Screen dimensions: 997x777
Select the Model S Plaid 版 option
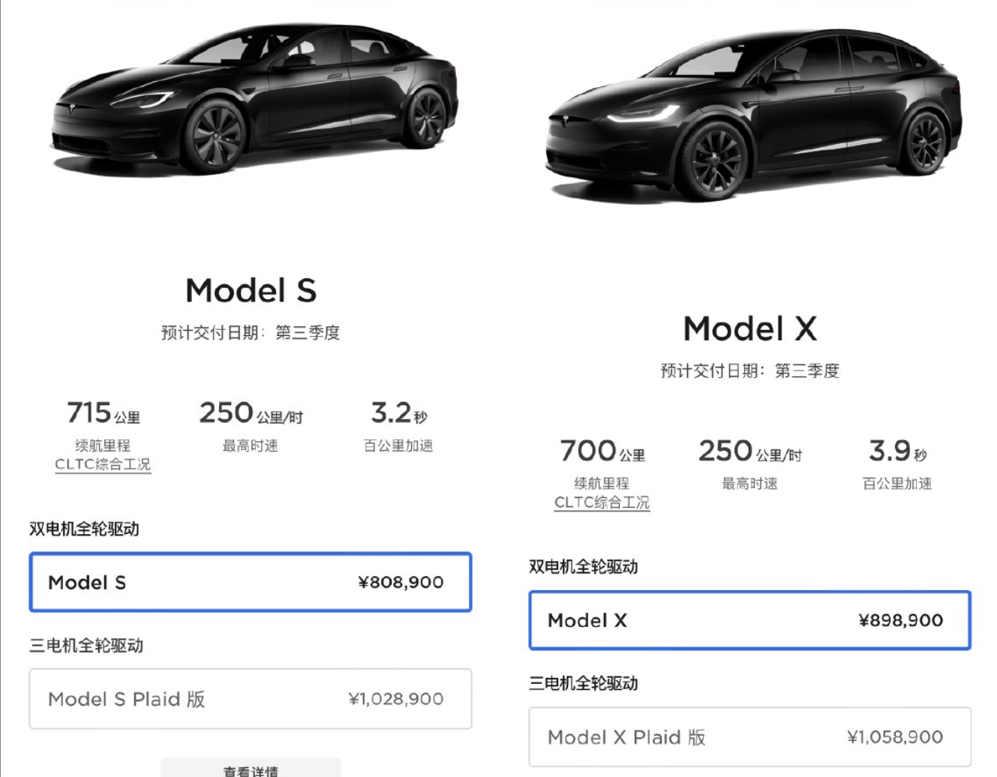[251, 699]
